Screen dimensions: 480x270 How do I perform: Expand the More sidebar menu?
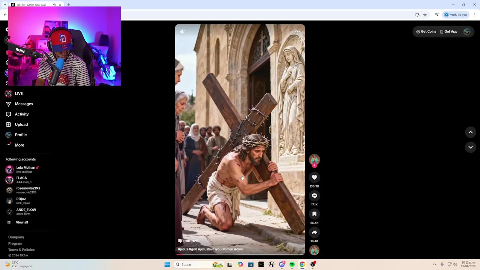[x=15, y=145]
